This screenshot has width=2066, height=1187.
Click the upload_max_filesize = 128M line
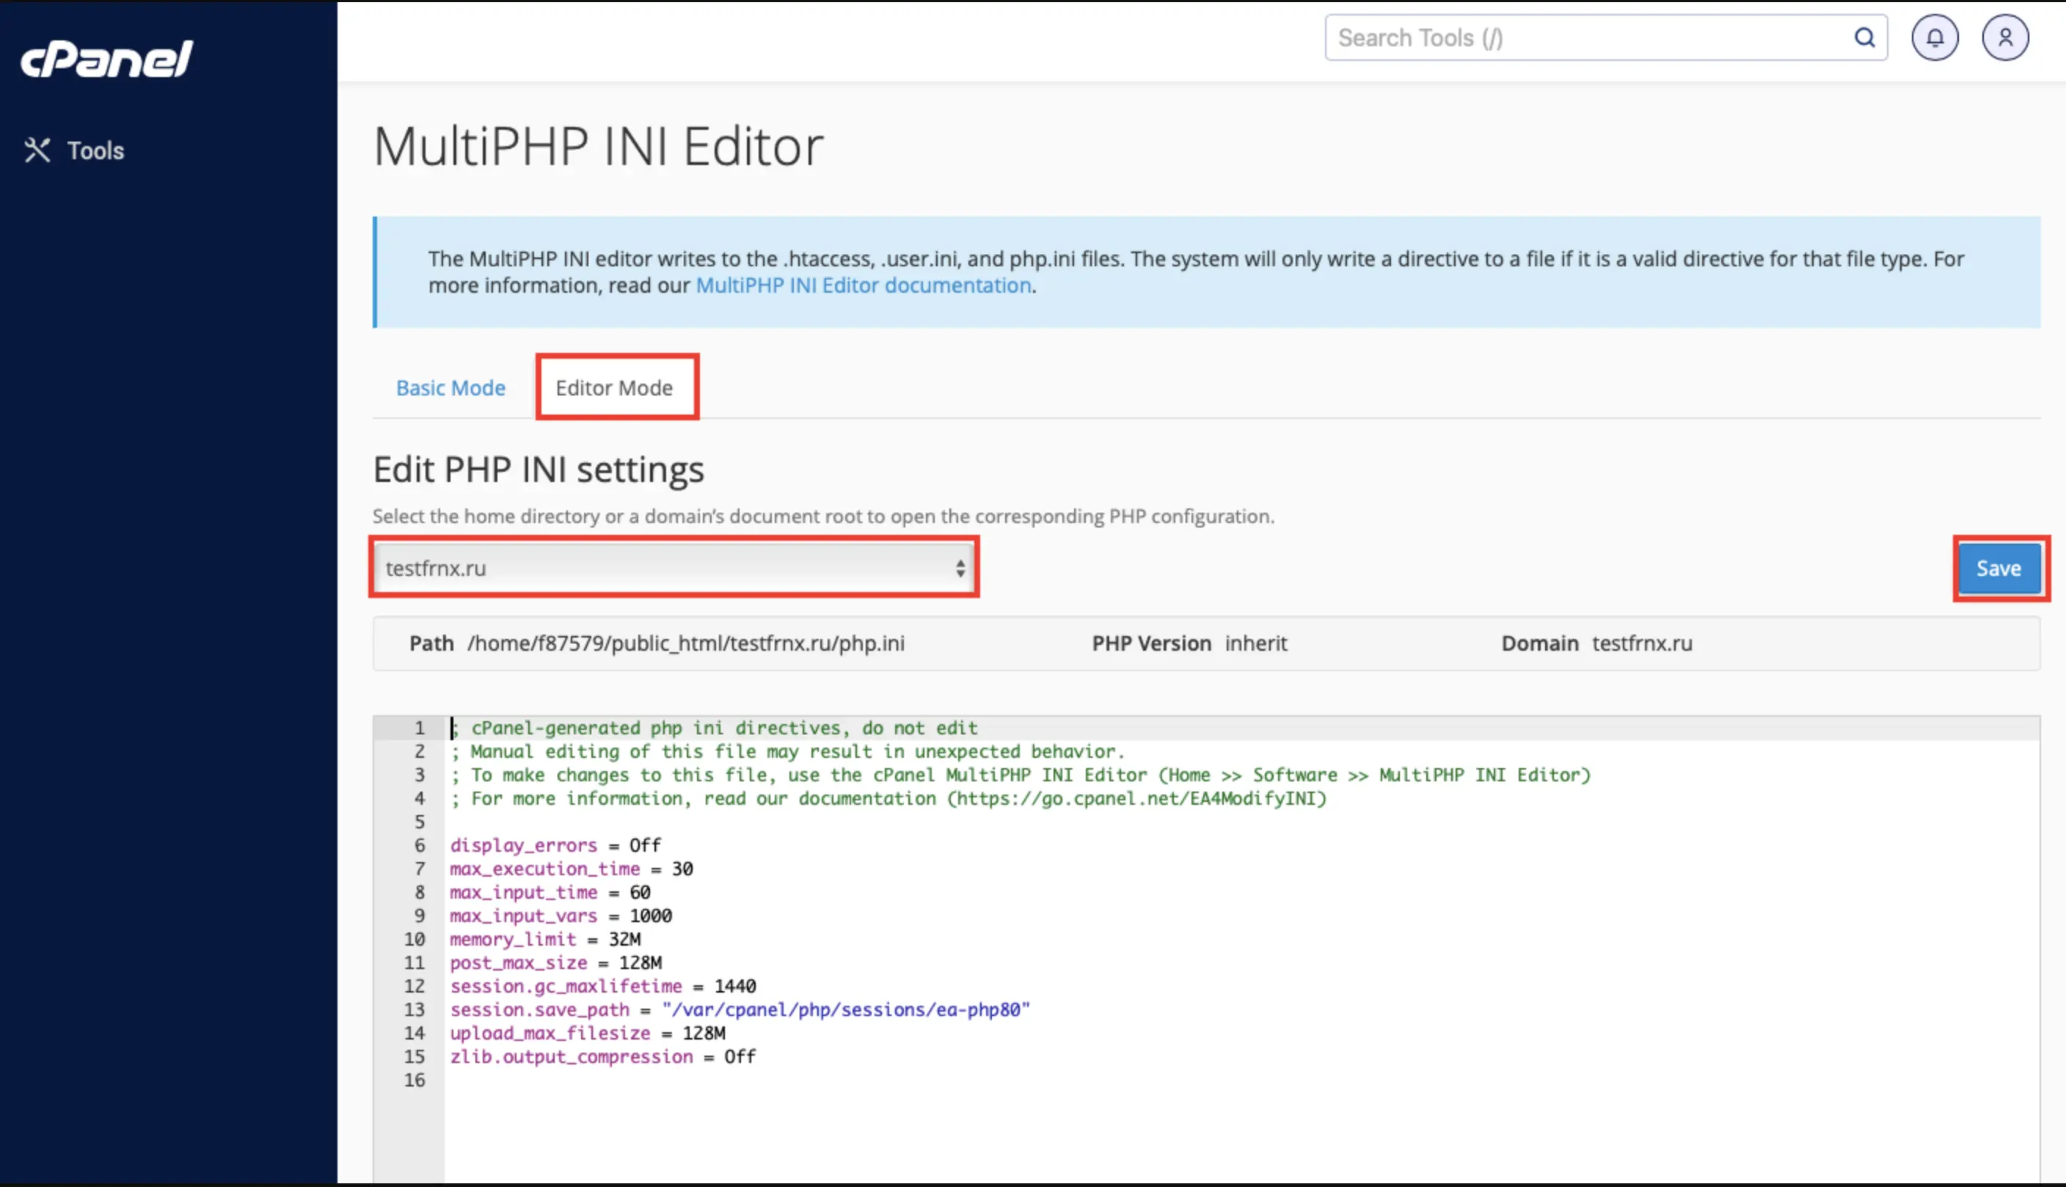(588, 1034)
